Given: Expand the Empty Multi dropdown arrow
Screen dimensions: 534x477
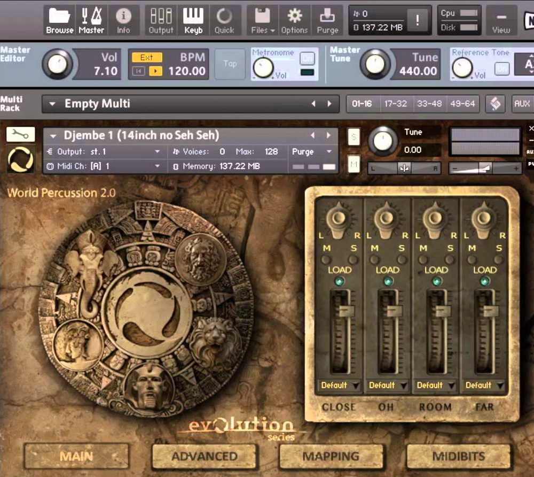Looking at the screenshot, I should (52, 104).
